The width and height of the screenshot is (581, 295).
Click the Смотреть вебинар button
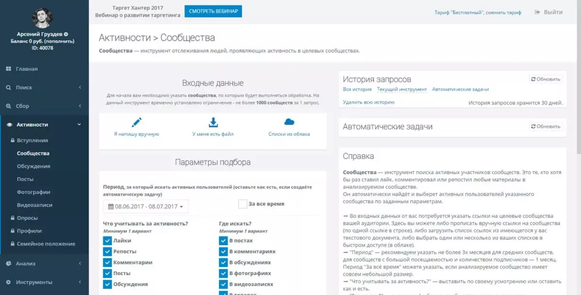point(213,11)
